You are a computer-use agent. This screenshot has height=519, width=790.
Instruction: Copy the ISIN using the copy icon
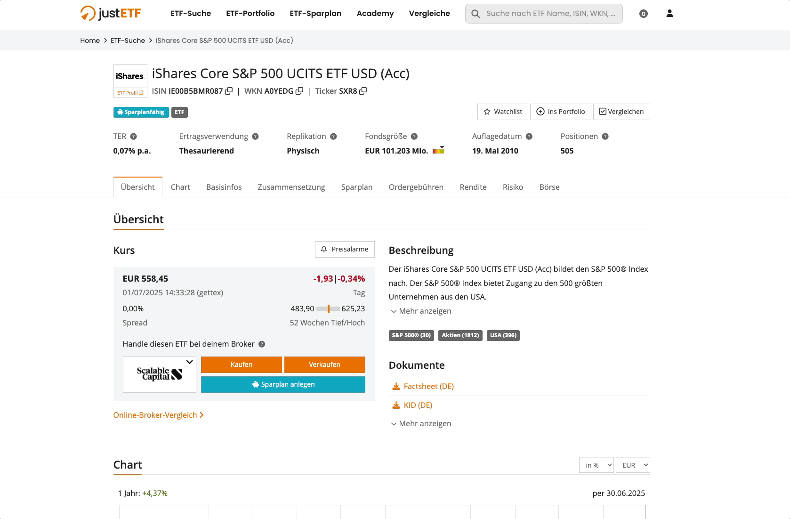(x=229, y=91)
